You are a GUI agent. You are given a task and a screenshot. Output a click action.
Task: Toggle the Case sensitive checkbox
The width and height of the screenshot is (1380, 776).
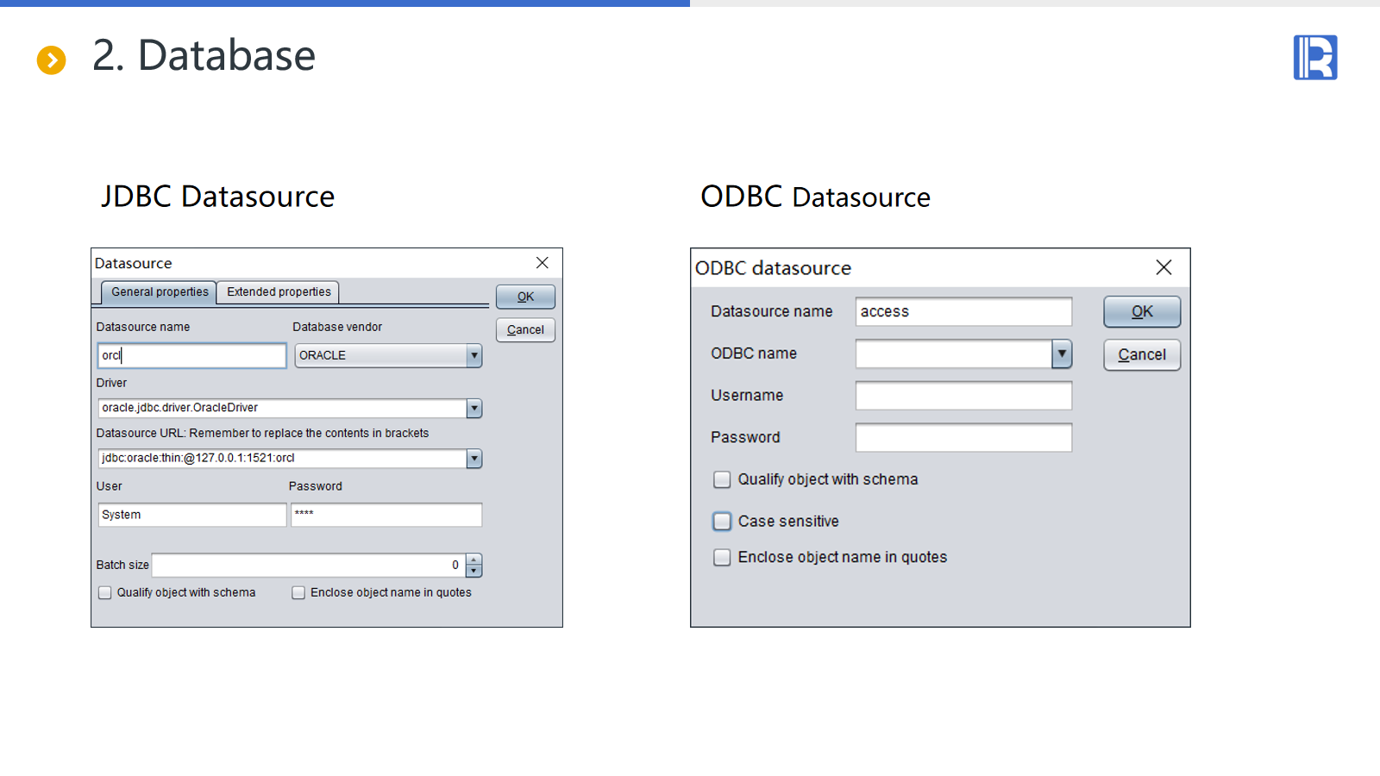(x=722, y=522)
